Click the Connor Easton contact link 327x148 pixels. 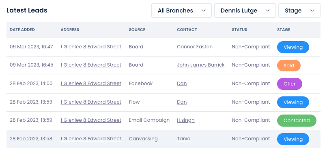pos(195,47)
